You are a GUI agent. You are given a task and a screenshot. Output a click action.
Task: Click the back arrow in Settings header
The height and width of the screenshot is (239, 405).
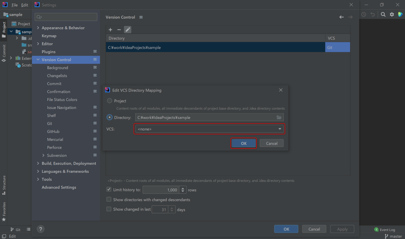point(342,17)
